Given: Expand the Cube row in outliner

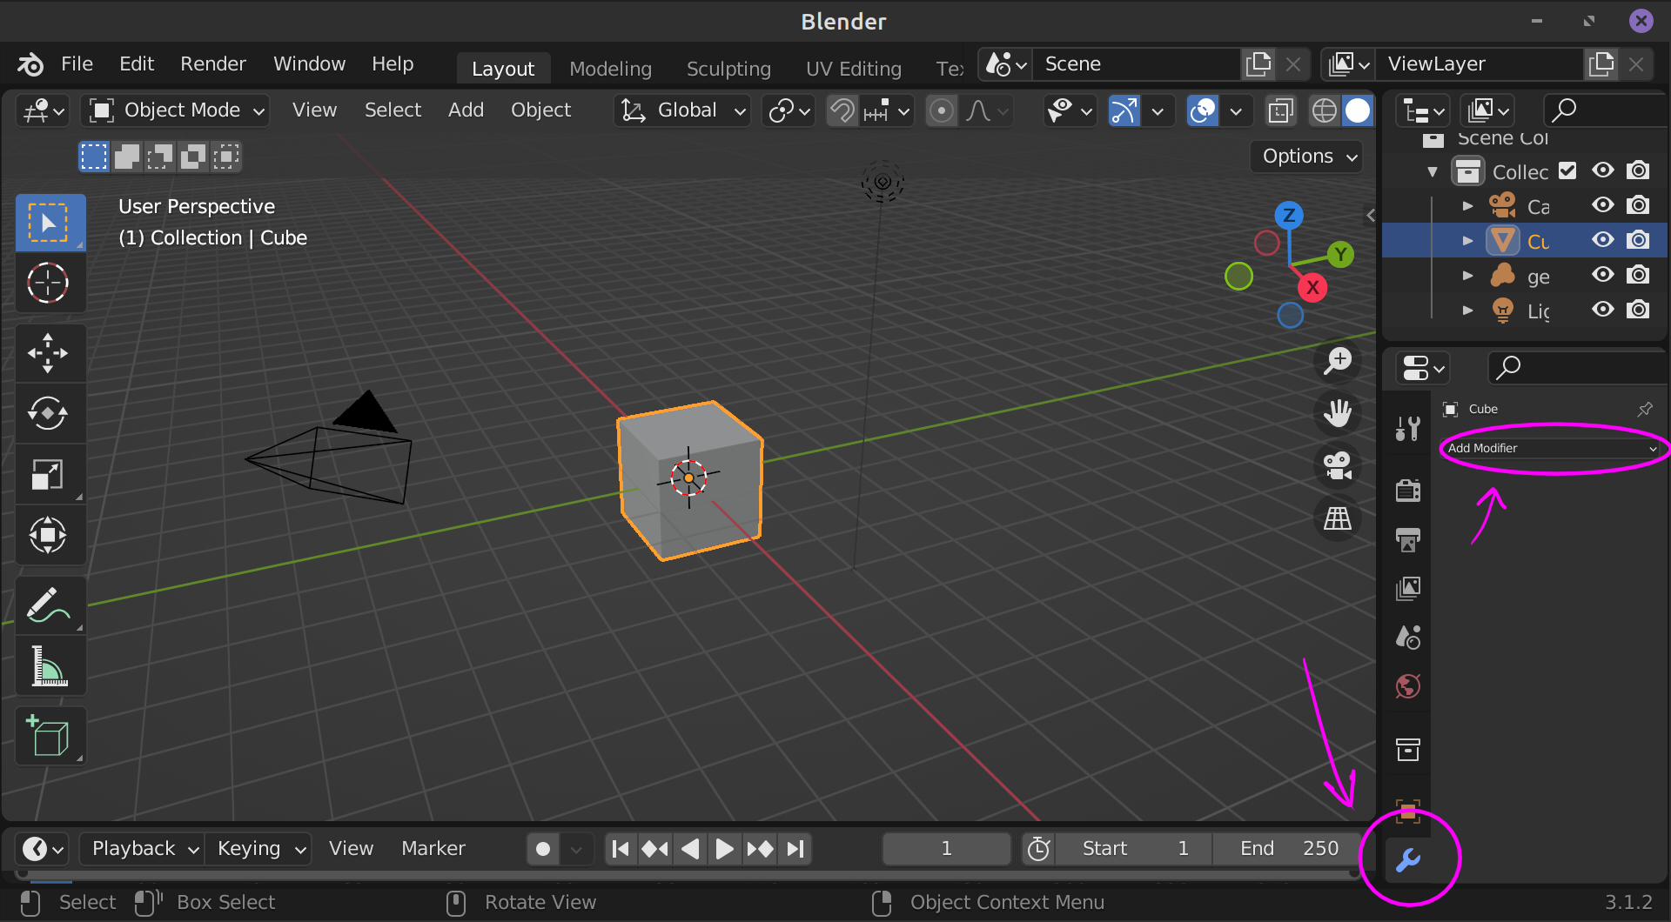Looking at the screenshot, I should pyautogui.click(x=1467, y=241).
